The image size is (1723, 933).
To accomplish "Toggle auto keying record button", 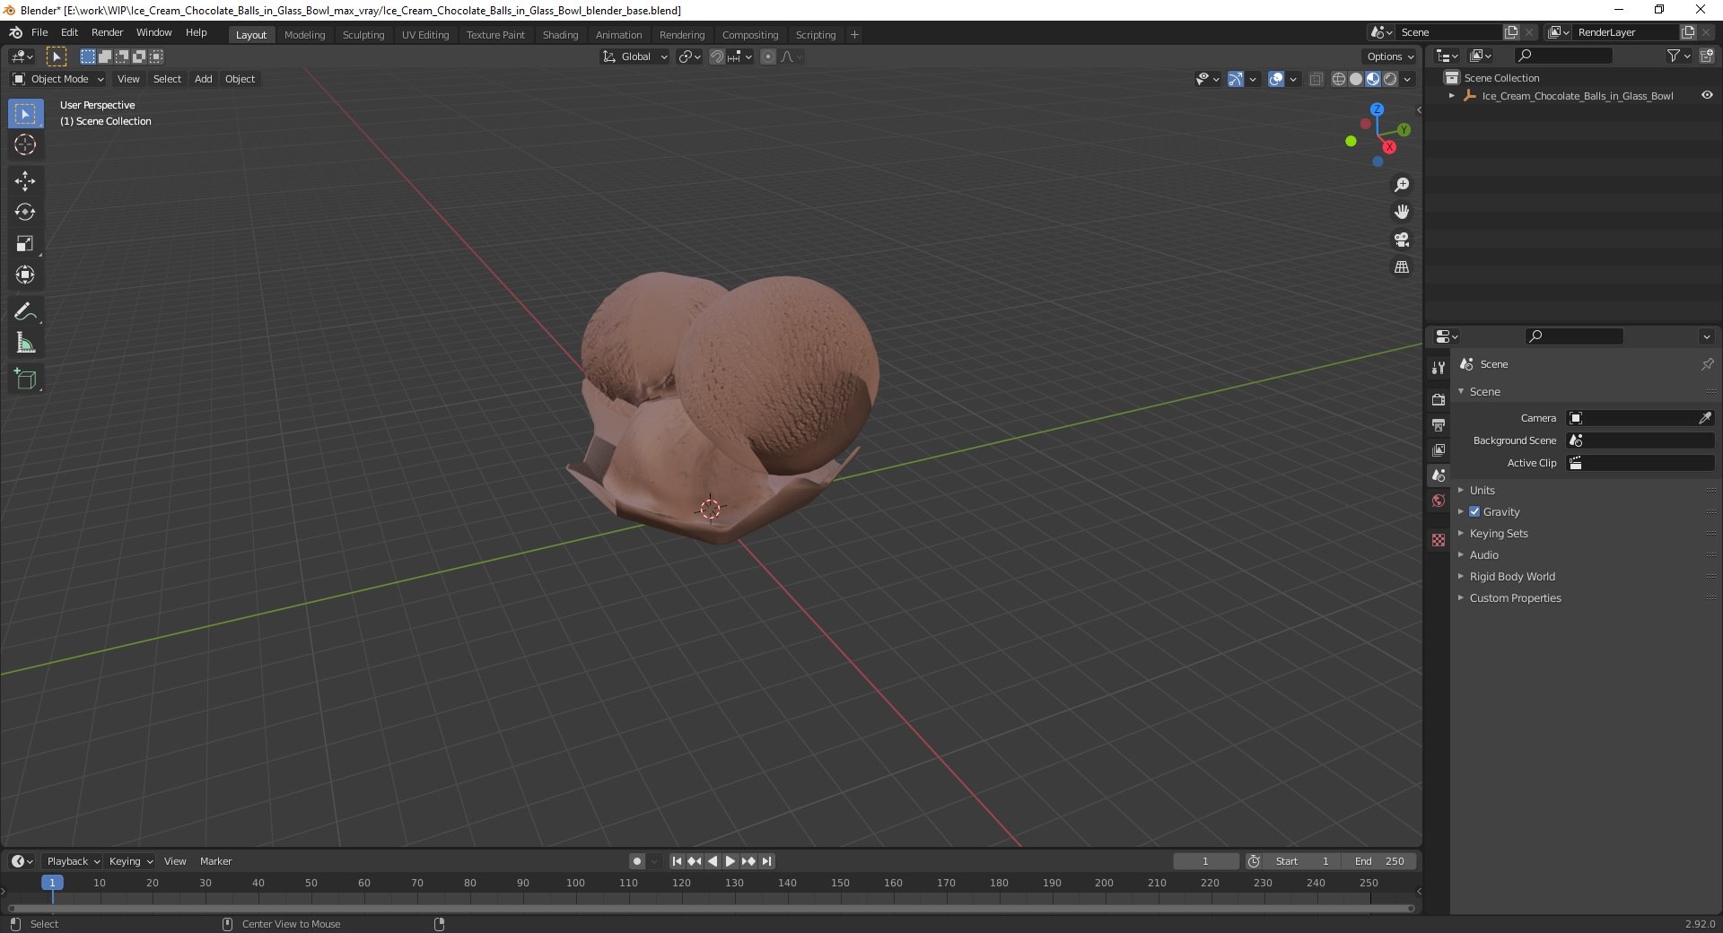I will (x=636, y=861).
